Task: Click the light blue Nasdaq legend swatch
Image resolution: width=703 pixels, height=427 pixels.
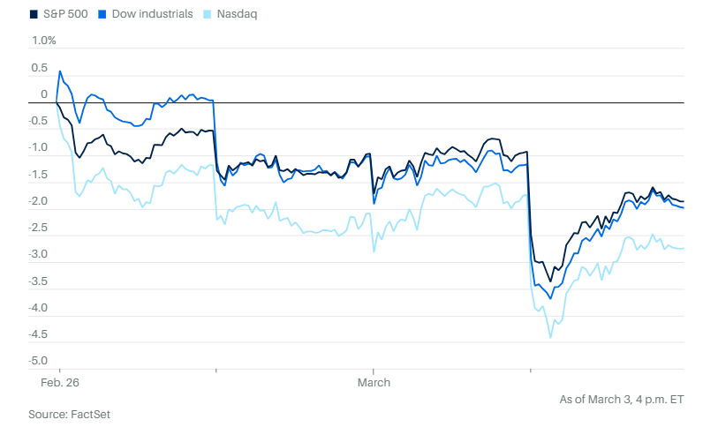Action: point(207,14)
